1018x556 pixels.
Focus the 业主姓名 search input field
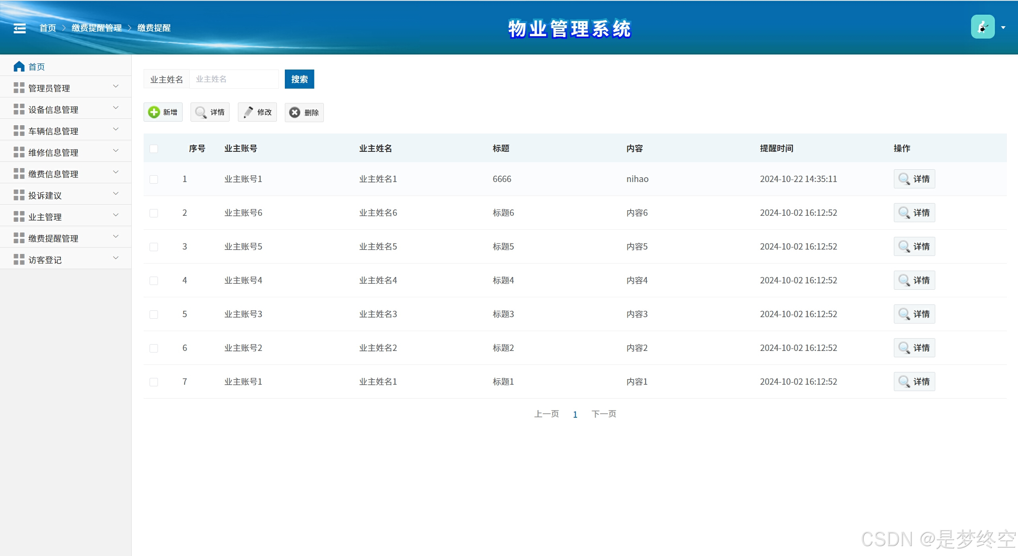point(234,79)
